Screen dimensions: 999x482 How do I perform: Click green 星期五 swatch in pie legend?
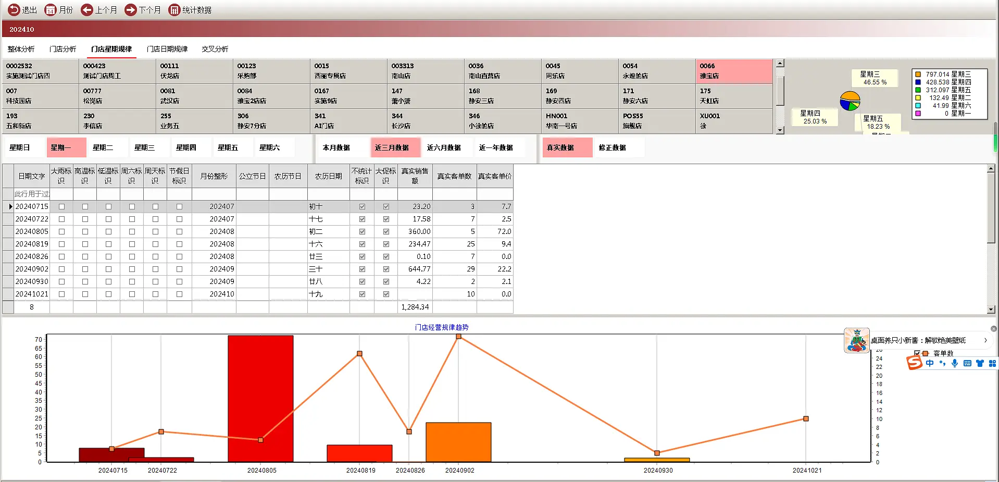[x=918, y=90]
